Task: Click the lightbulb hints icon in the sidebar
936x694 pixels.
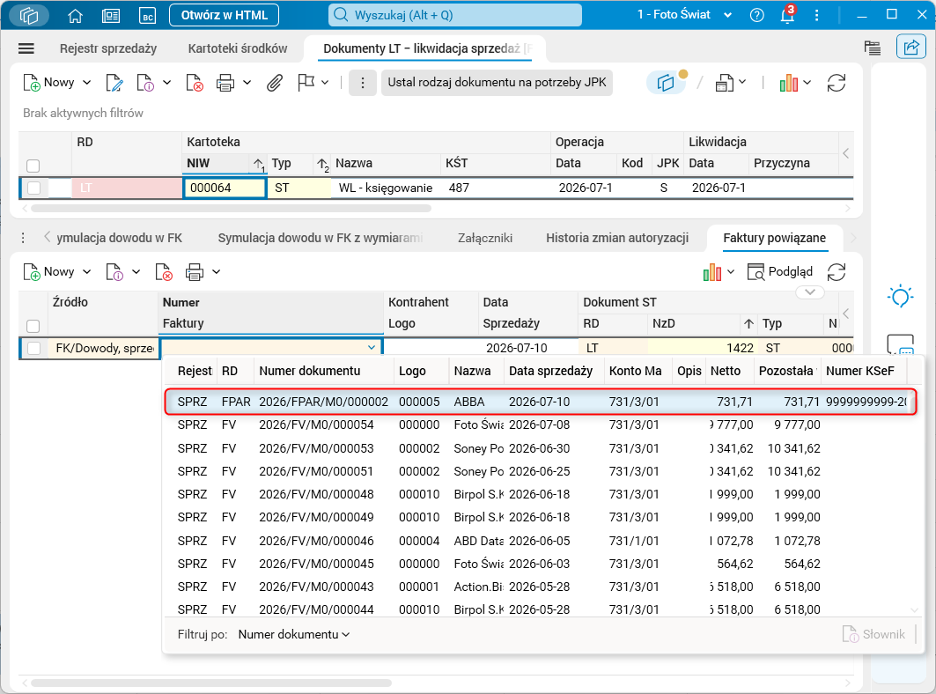Action: (x=900, y=296)
